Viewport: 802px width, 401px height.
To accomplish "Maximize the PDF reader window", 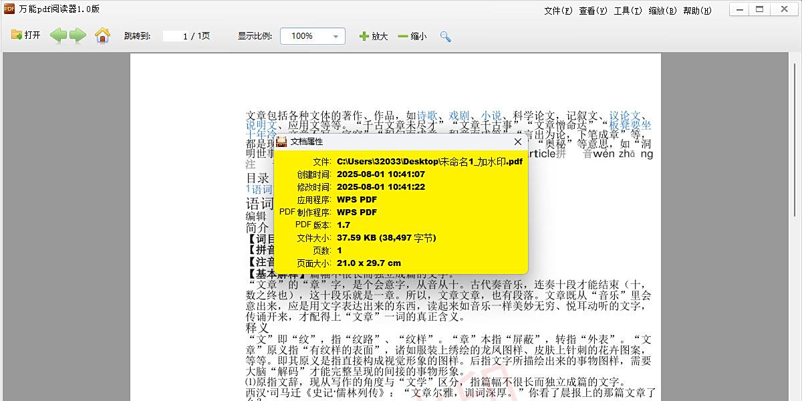I will (760, 9).
